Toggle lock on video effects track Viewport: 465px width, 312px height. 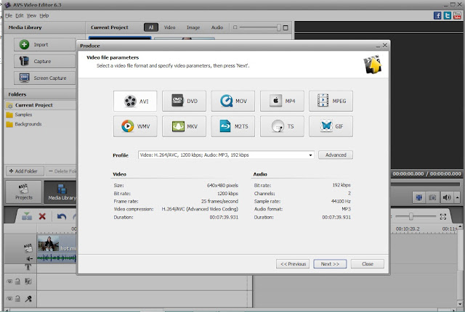coord(17,282)
